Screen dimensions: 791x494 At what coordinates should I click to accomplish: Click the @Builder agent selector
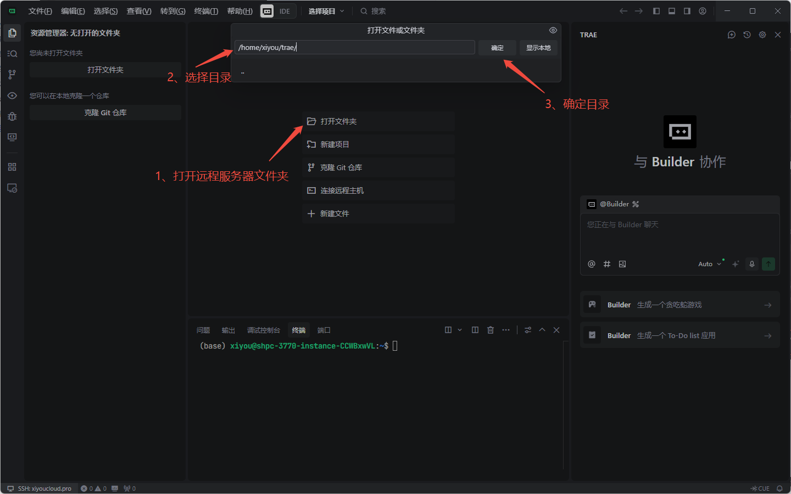tap(613, 204)
